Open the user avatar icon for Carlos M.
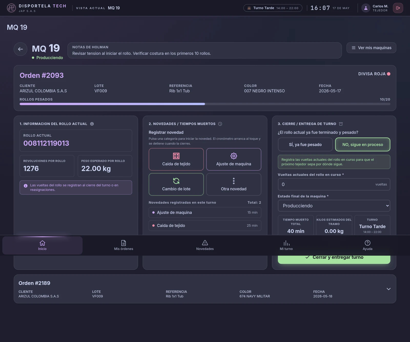This screenshot has height=342, width=410. (366, 8)
